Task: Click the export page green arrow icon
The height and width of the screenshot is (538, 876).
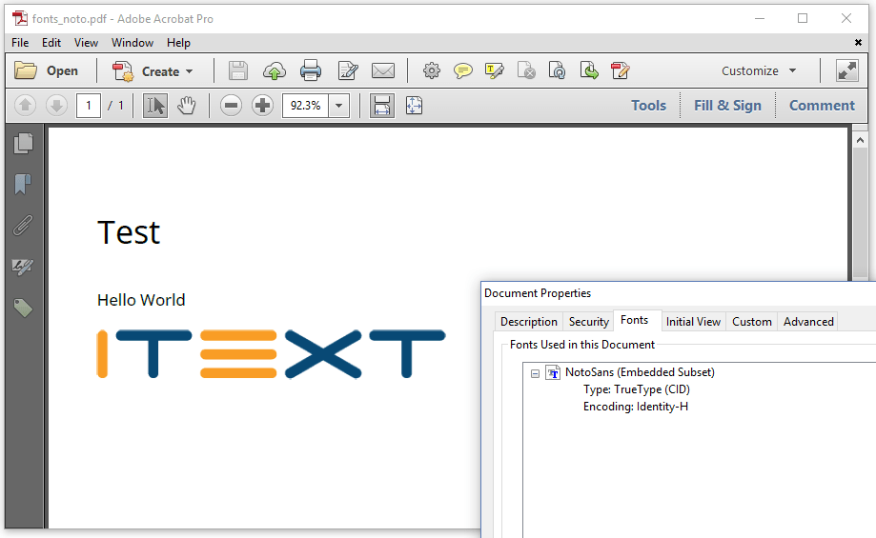Action: click(x=589, y=70)
